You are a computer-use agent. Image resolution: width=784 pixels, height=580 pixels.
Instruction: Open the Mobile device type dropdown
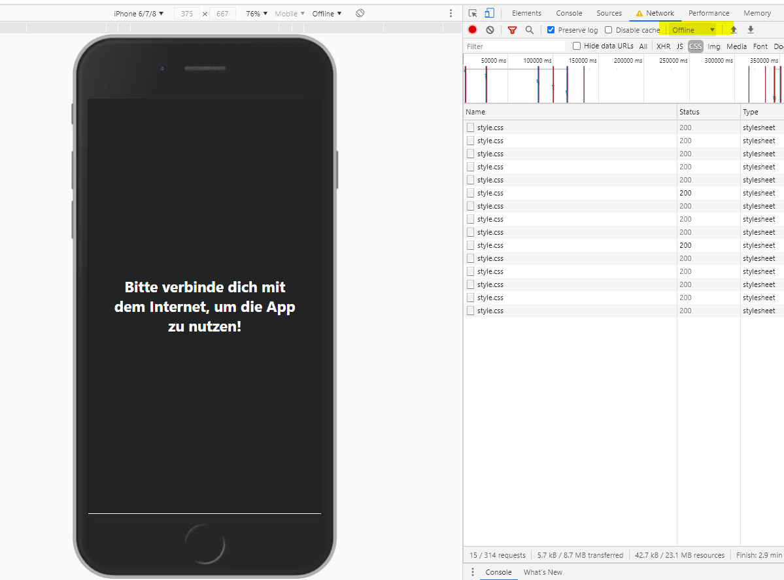click(290, 14)
